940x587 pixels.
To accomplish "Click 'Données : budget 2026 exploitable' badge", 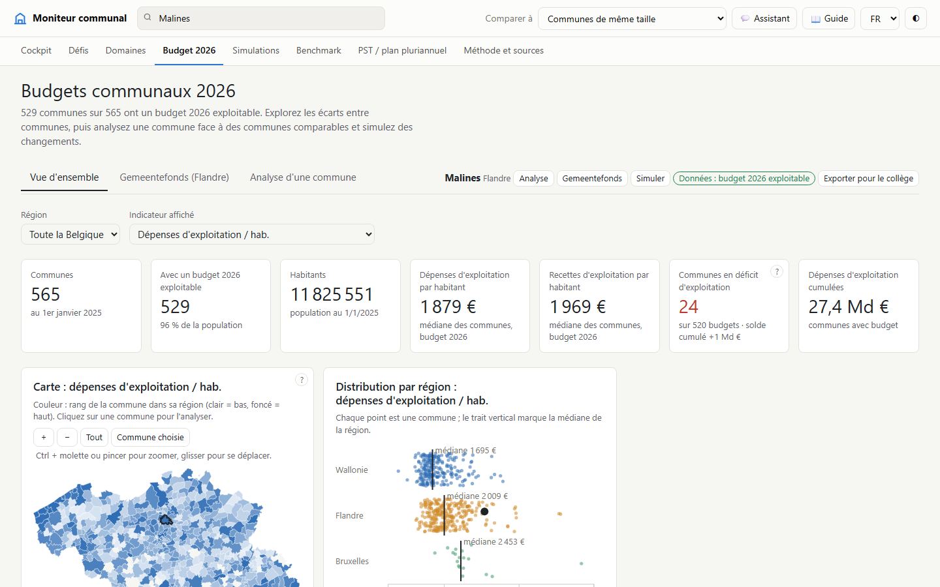I will (744, 178).
